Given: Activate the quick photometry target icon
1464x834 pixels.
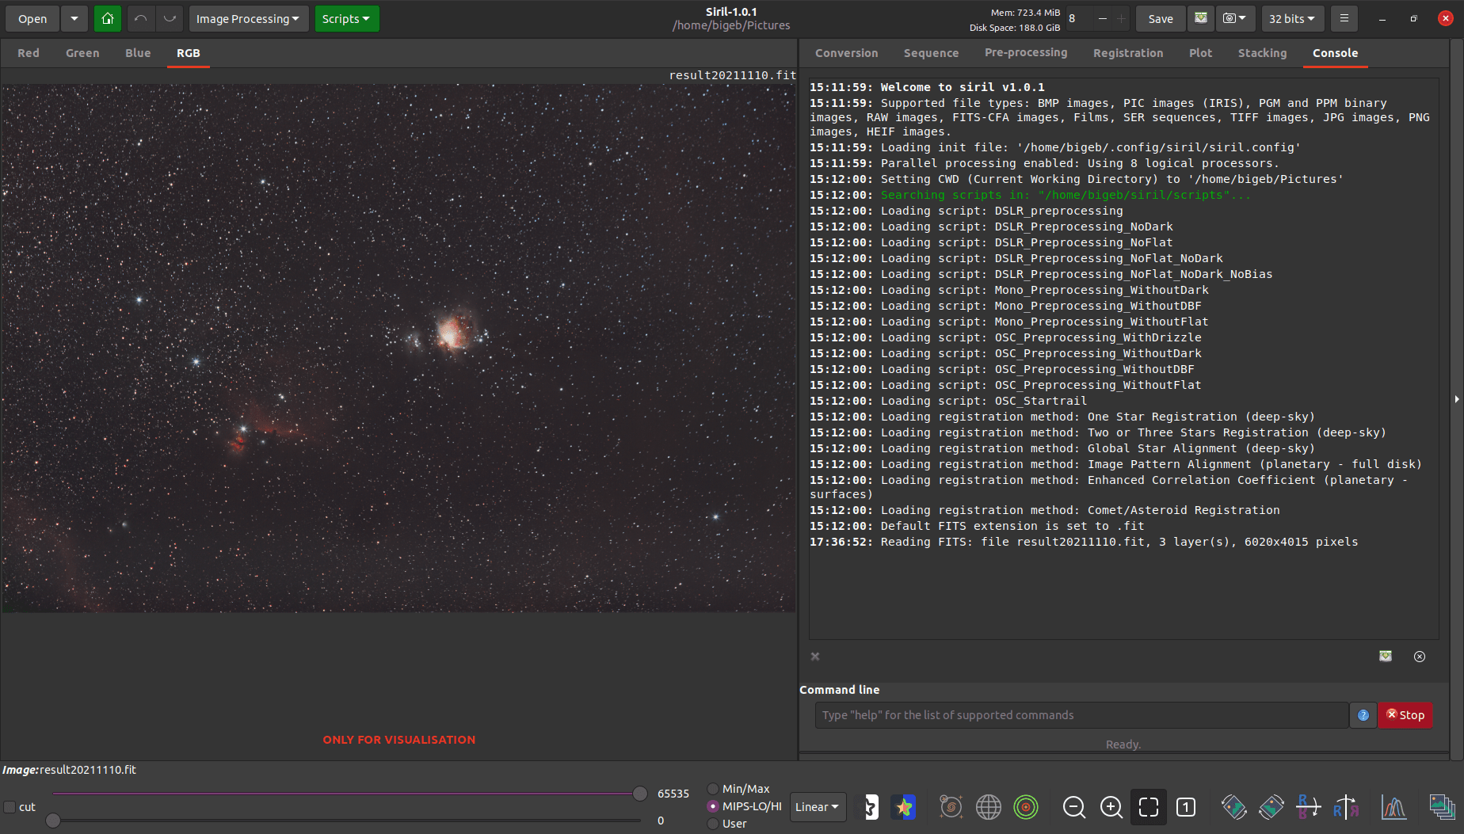Looking at the screenshot, I should tap(1025, 807).
